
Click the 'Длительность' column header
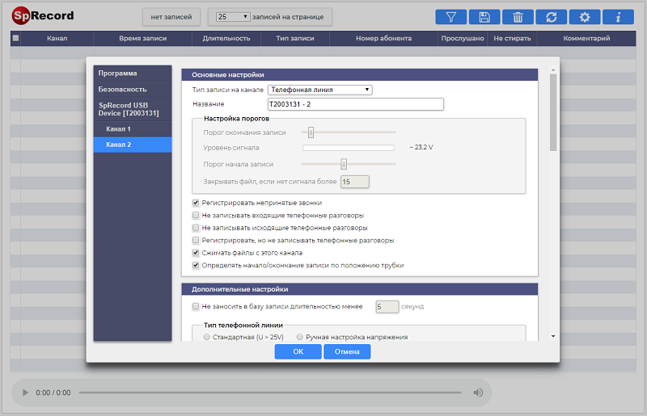point(226,38)
